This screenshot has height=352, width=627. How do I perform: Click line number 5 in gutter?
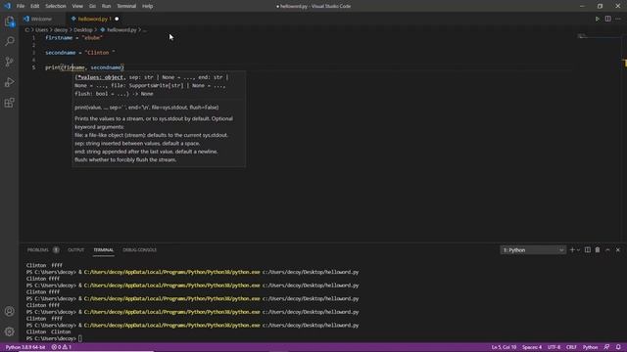coord(33,67)
